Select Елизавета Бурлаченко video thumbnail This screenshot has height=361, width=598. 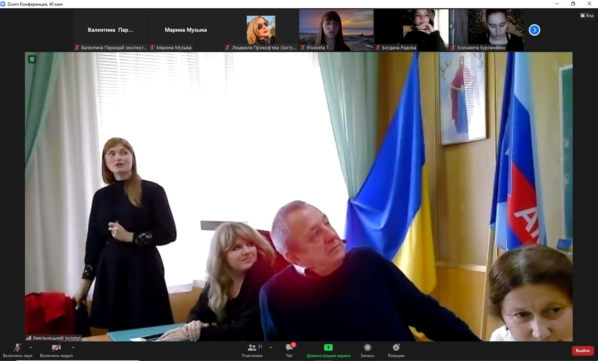pyautogui.click(x=487, y=30)
